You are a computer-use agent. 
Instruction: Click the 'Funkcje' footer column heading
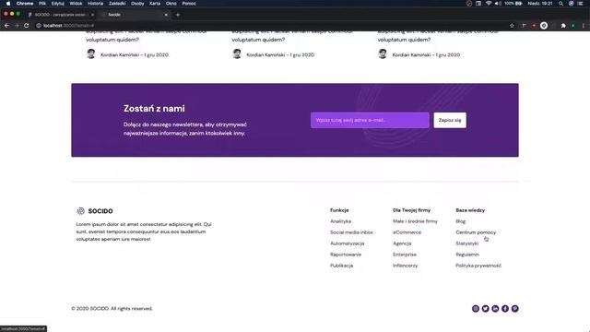tap(339, 210)
